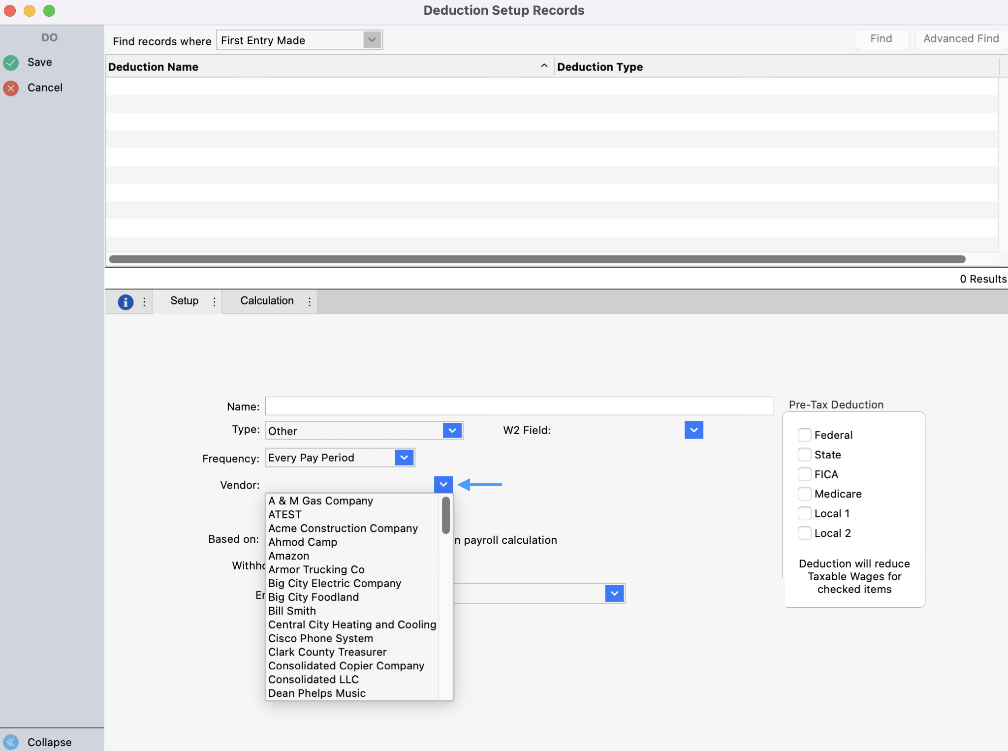The image size is (1008, 751).
Task: Open three-dot menu beside info icon
Action: (x=144, y=302)
